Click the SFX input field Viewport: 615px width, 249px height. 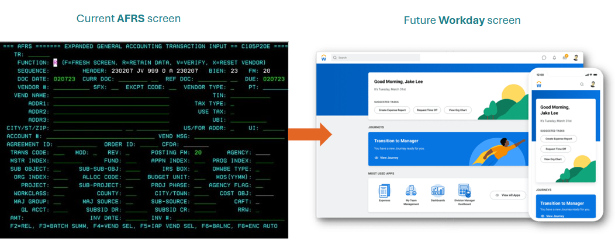[x=115, y=87]
